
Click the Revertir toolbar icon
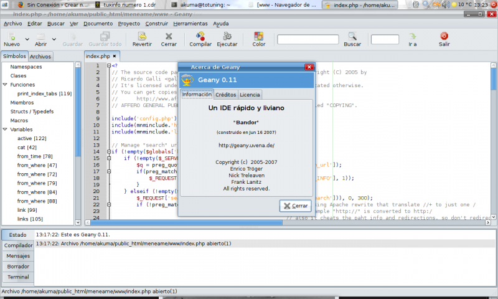[142, 39]
